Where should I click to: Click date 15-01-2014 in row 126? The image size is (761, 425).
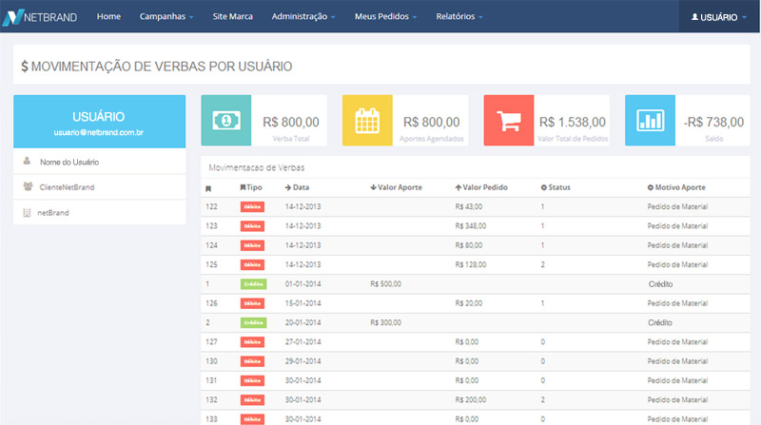302,303
